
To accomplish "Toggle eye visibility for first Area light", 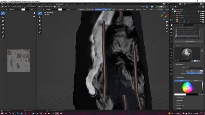I will click(x=201, y=13).
